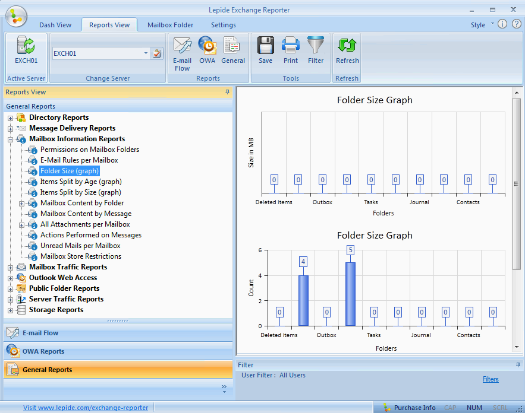The width and height of the screenshot is (525, 413).
Task: Expand the Public Folder Reports node
Action: pos(10,290)
